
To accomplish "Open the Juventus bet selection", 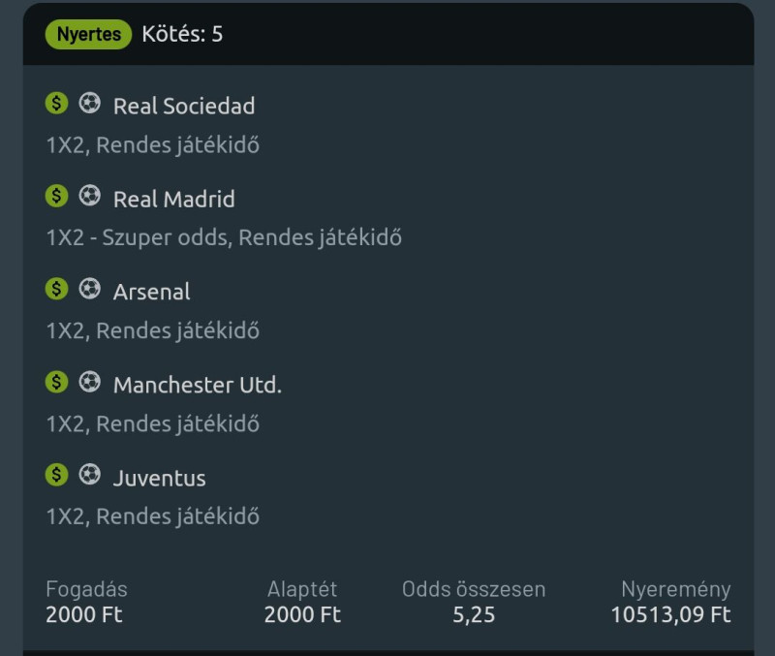I will click(x=160, y=478).
